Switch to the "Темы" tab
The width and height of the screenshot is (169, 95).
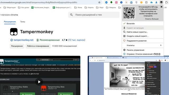tap(22, 22)
